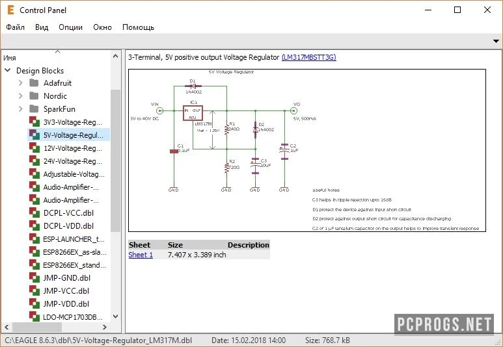This screenshot has height=347, width=503.
Task: Click the 24V-Voltage-Reg design block icon
Action: click(x=34, y=161)
